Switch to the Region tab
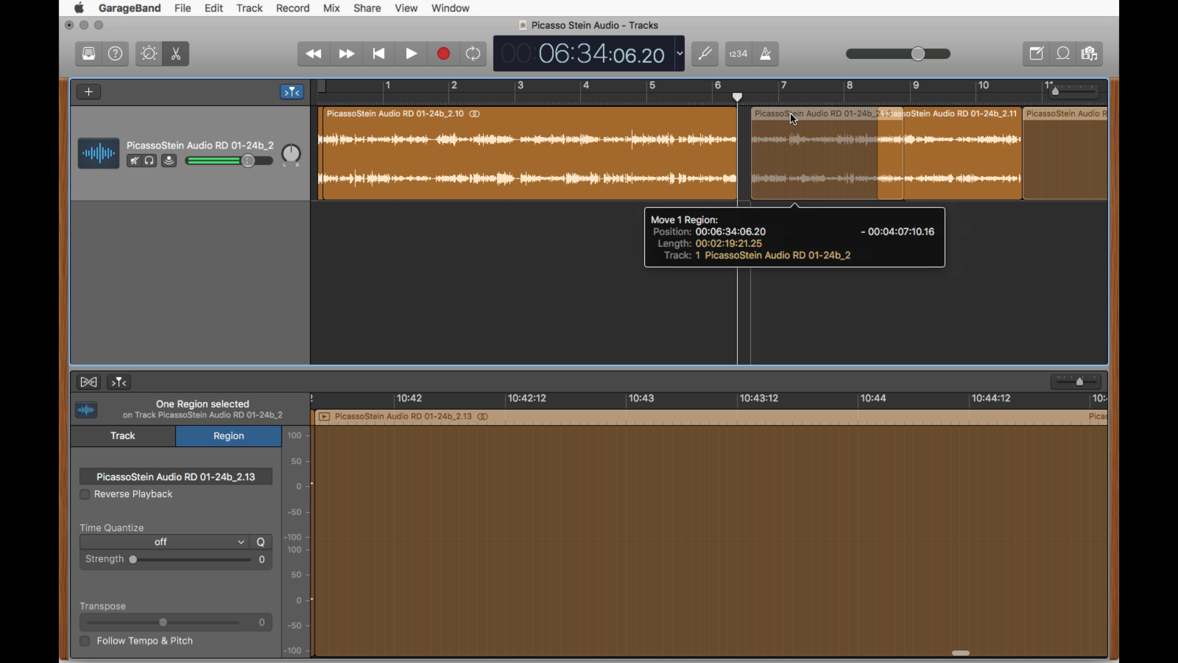The height and width of the screenshot is (663, 1178). pos(229,436)
